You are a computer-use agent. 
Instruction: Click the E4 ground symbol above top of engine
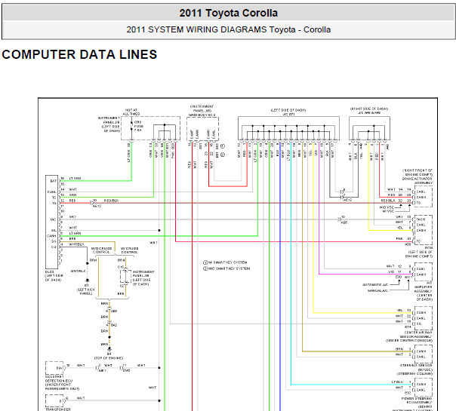click(109, 349)
